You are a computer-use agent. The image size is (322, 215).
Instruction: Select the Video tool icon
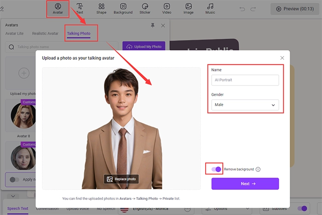(167, 8)
